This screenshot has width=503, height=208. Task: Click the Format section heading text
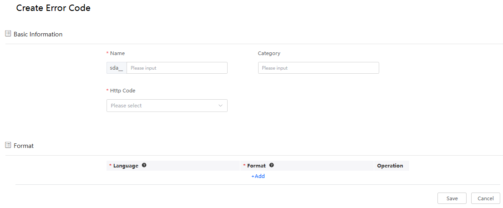click(24, 146)
